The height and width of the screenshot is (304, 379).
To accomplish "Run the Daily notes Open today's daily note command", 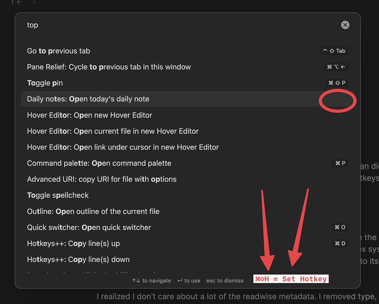I will point(88,99).
